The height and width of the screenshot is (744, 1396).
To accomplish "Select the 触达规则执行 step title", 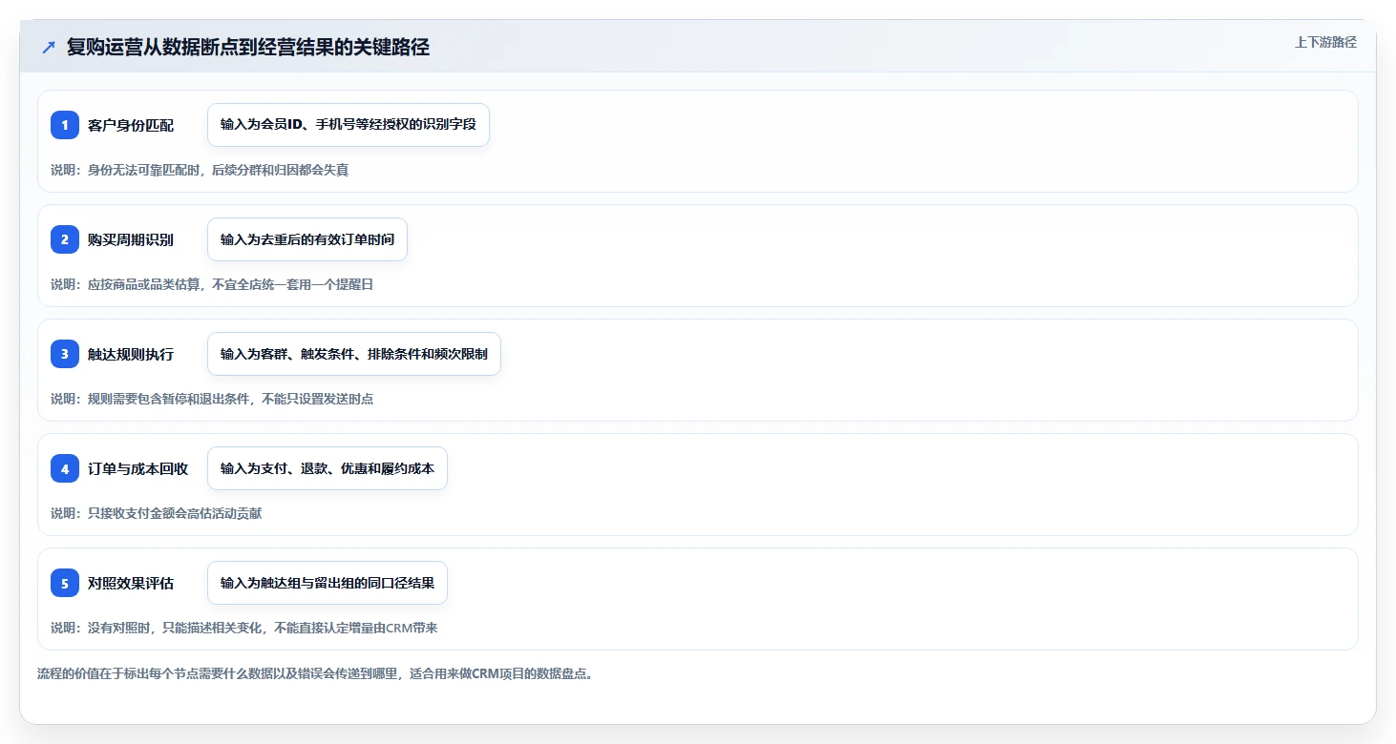I will (x=131, y=354).
